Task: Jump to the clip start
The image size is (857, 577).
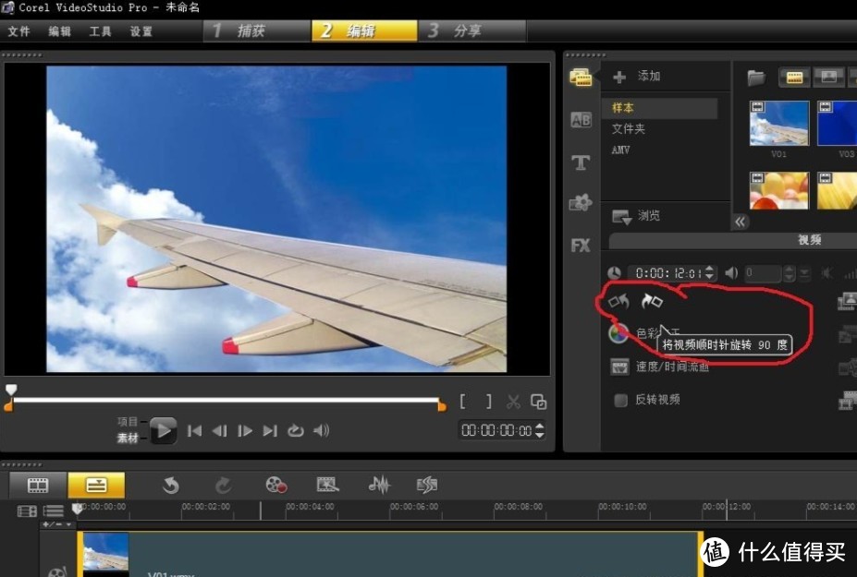Action: coord(194,431)
